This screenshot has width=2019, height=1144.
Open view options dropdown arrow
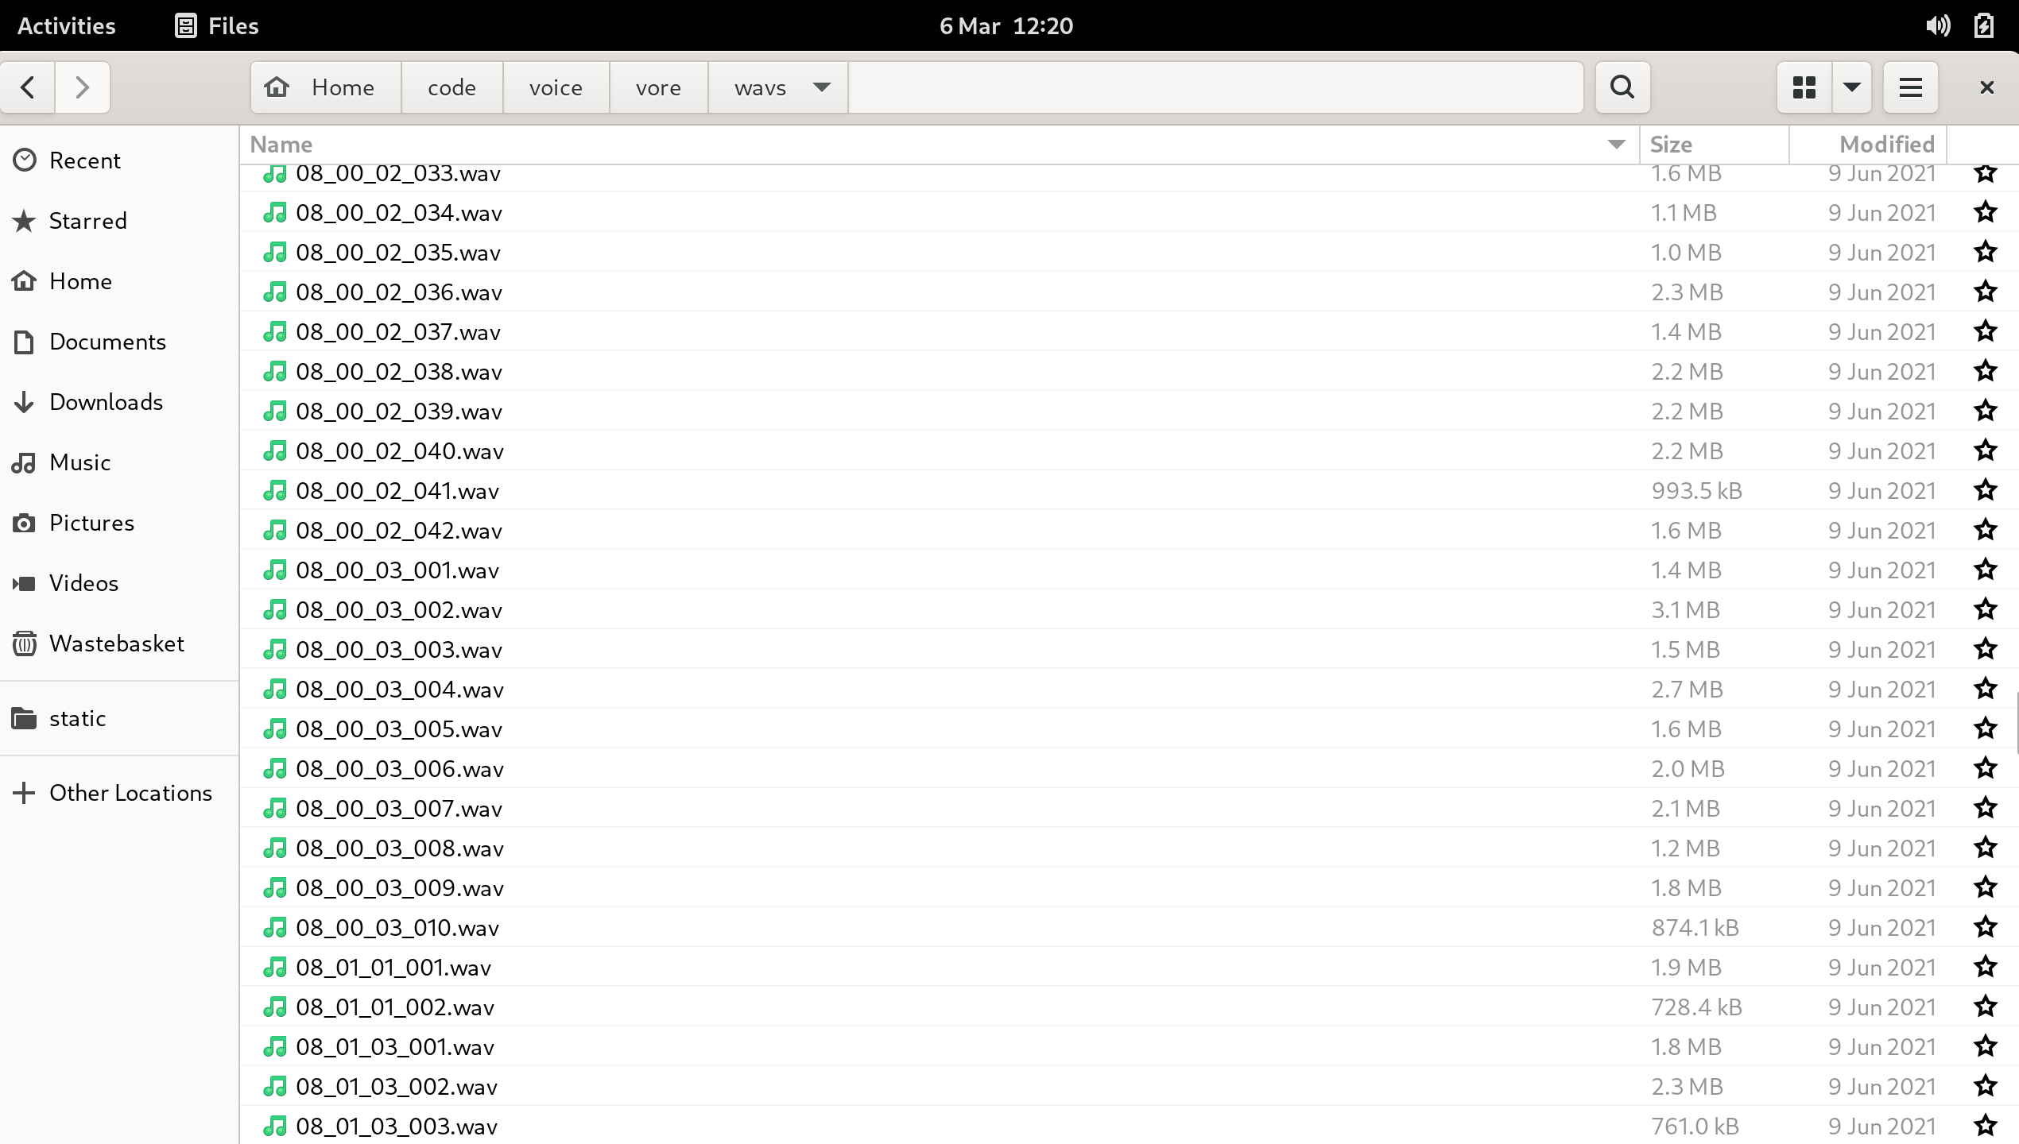pos(1851,87)
